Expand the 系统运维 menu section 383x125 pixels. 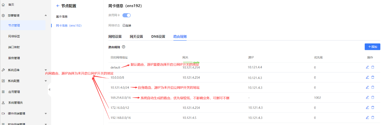click(46, 70)
